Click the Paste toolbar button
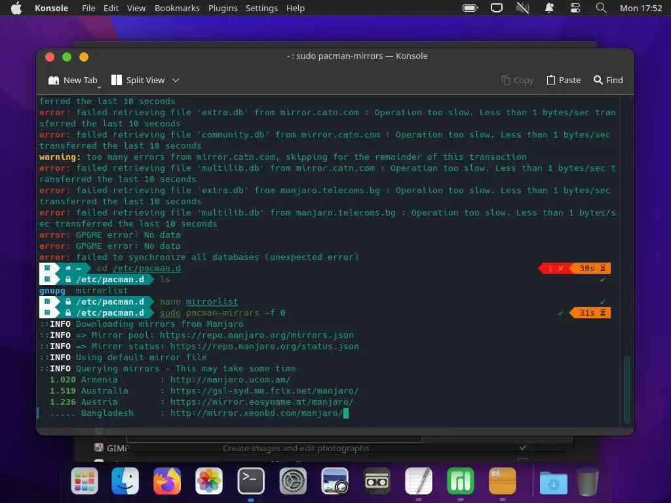This screenshot has width=671, height=503. point(564,80)
